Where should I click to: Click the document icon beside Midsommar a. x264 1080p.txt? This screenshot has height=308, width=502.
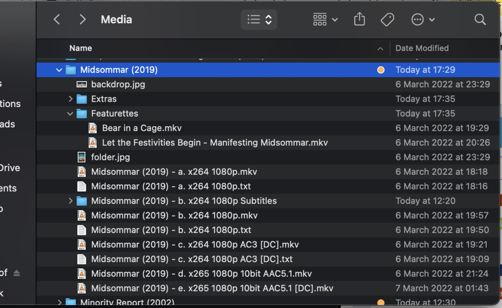pos(82,186)
